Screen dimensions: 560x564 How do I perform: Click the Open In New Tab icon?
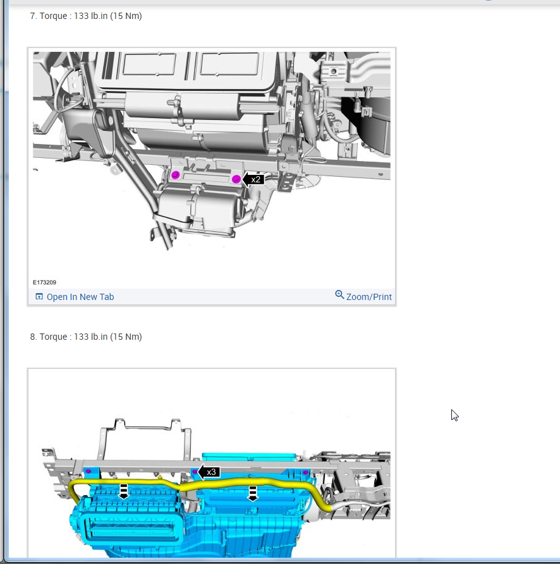(x=39, y=296)
